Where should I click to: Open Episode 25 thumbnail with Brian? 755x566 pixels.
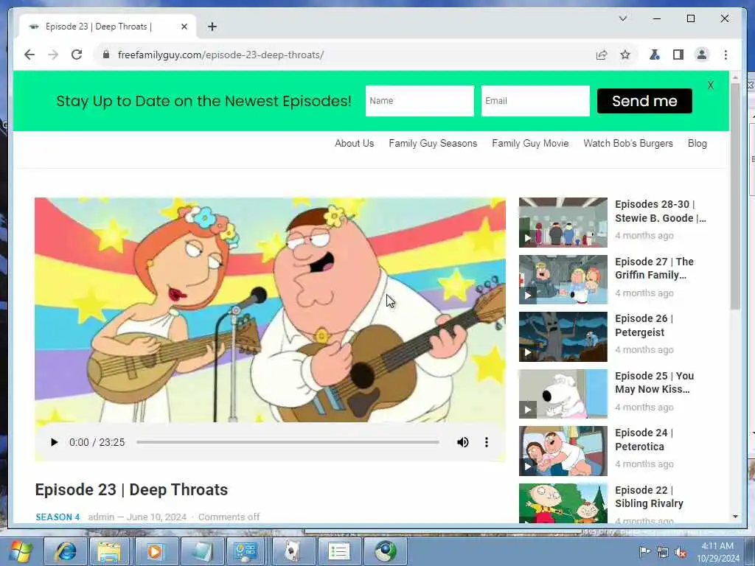pyautogui.click(x=563, y=394)
